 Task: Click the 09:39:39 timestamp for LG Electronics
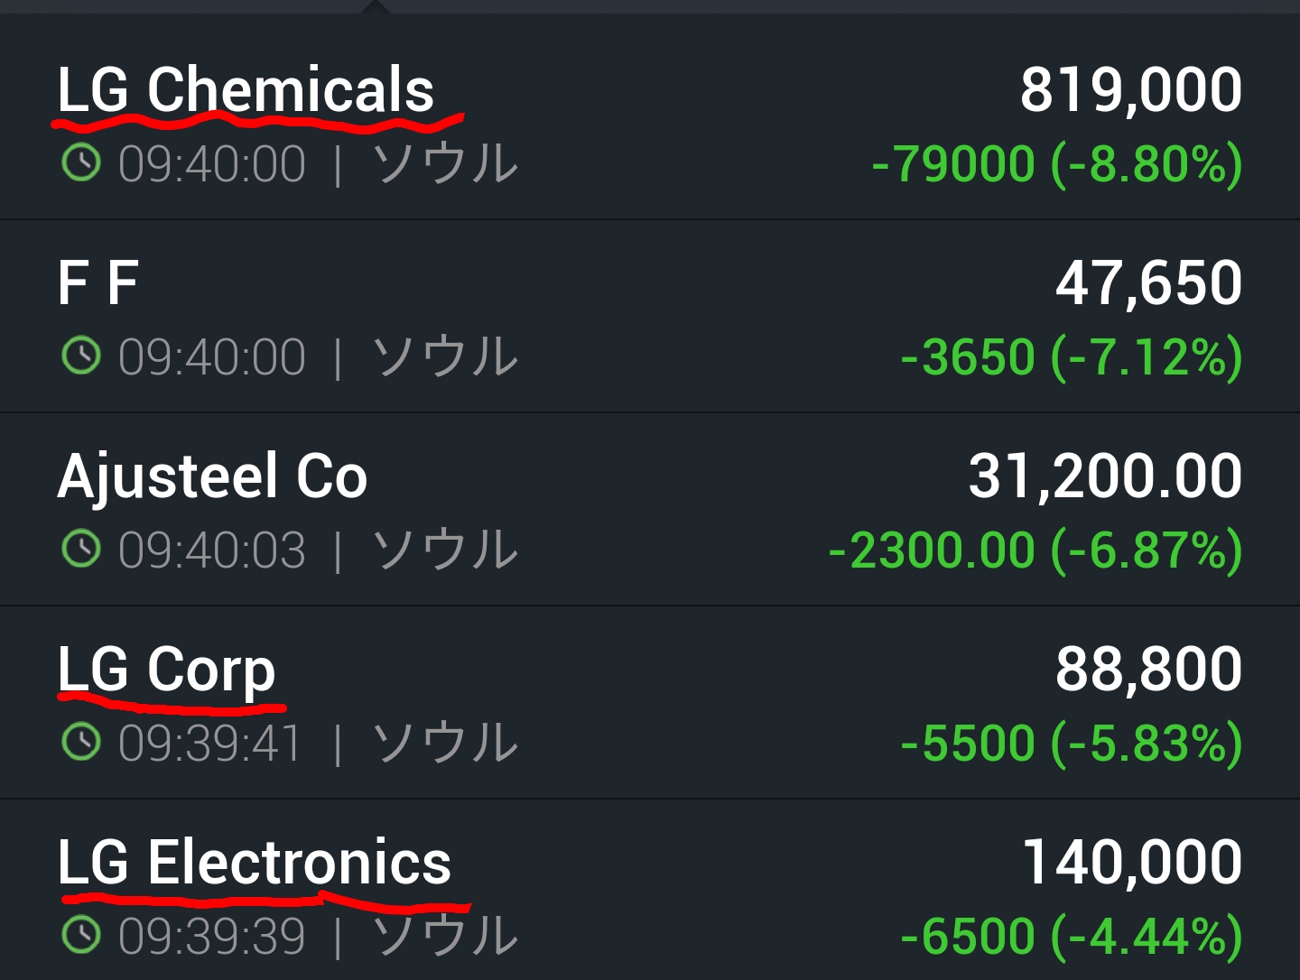[x=212, y=936]
